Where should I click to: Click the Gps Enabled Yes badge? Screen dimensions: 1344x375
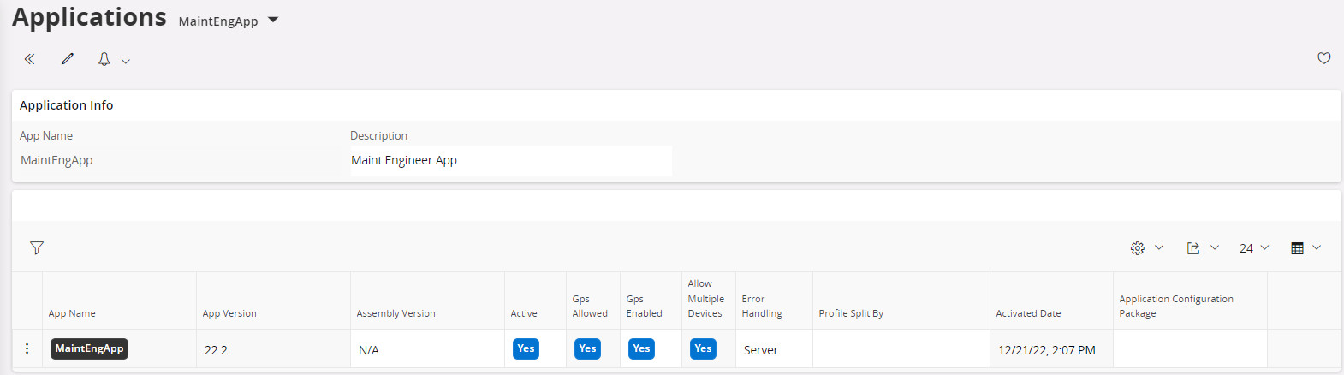pos(641,349)
